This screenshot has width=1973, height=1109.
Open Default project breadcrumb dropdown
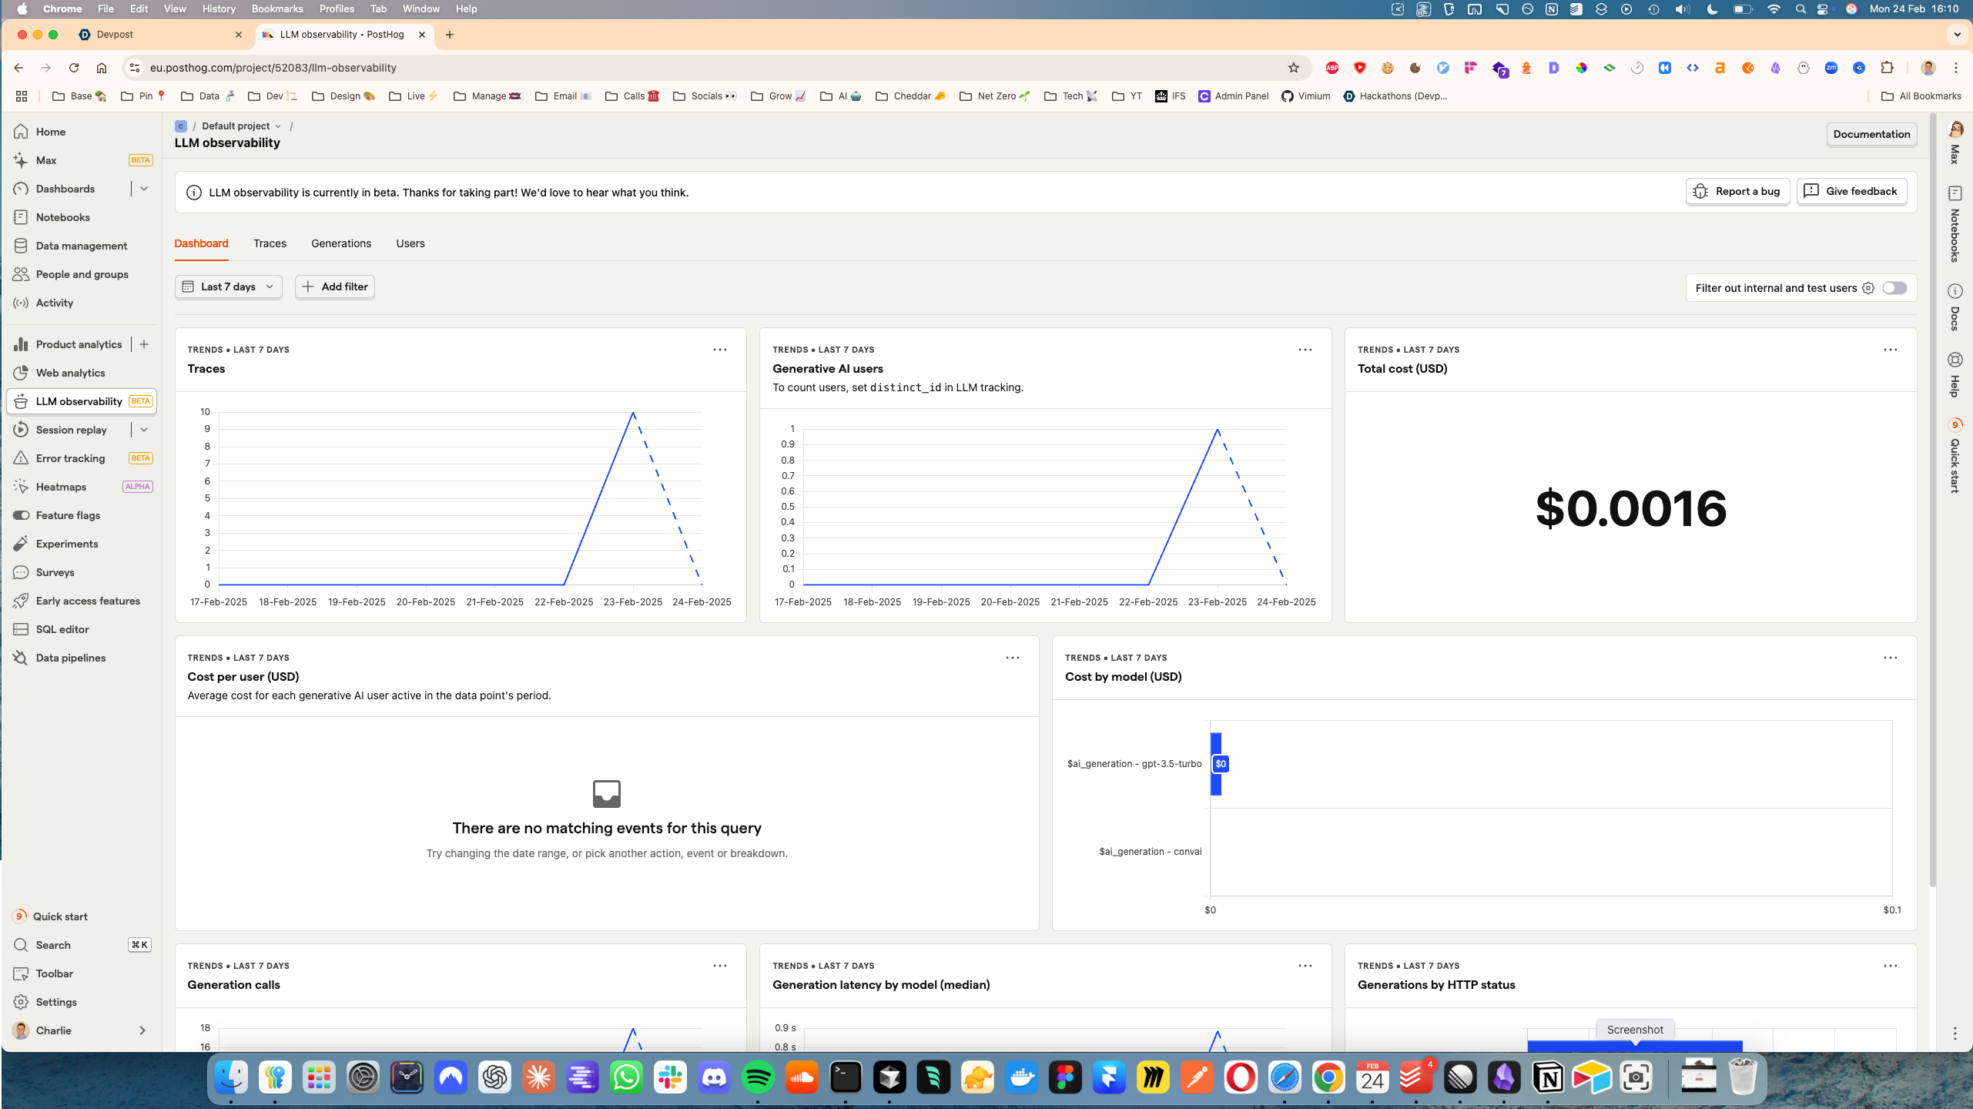(241, 126)
